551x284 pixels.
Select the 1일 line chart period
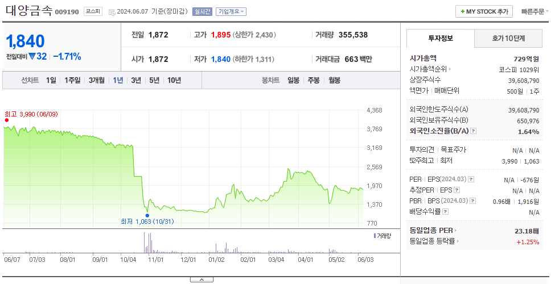click(51, 80)
